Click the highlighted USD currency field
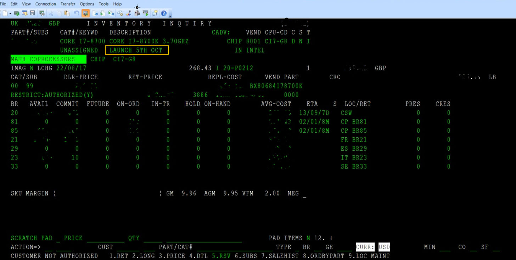This screenshot has width=516, height=260. [384, 247]
